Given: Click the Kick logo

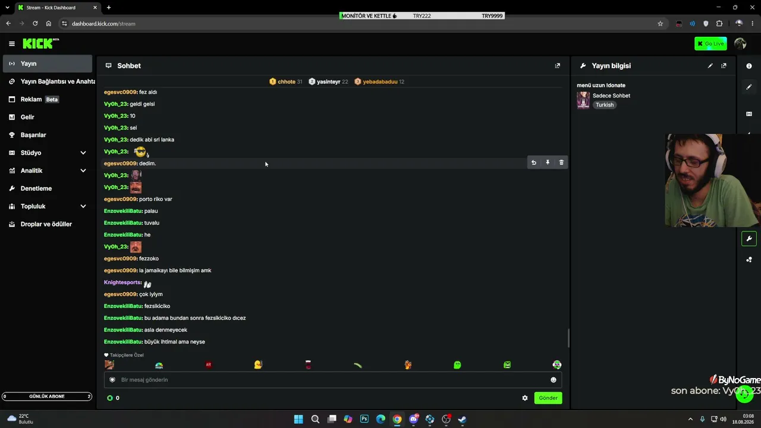Looking at the screenshot, I should click(x=40, y=43).
